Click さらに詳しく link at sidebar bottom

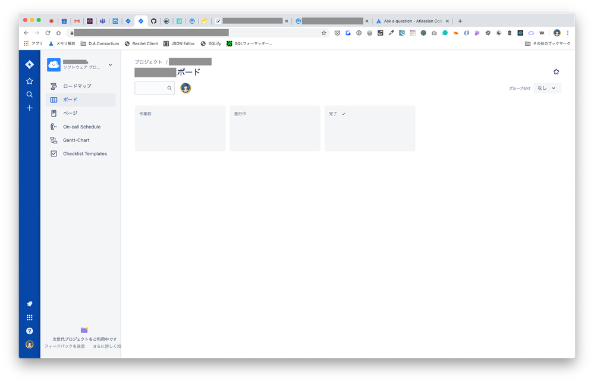pos(107,346)
